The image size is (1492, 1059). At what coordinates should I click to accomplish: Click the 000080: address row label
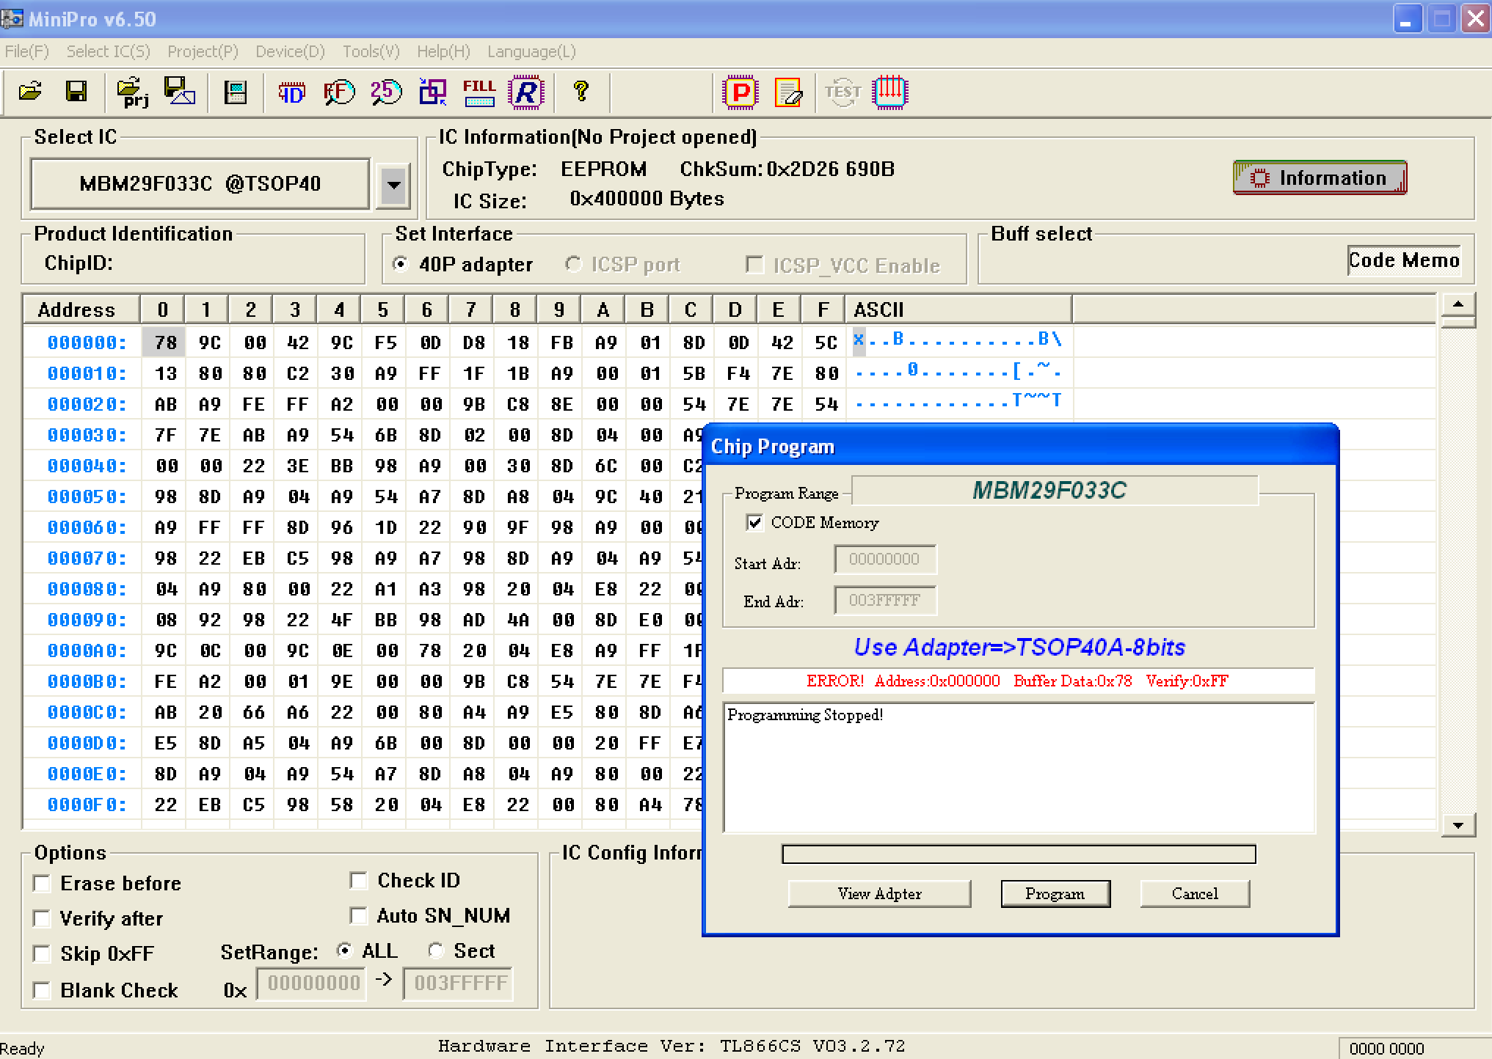(87, 589)
